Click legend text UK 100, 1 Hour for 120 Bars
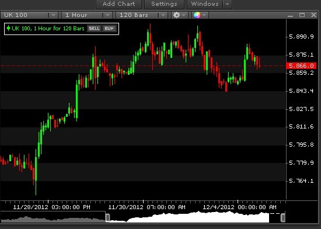 tap(48, 28)
